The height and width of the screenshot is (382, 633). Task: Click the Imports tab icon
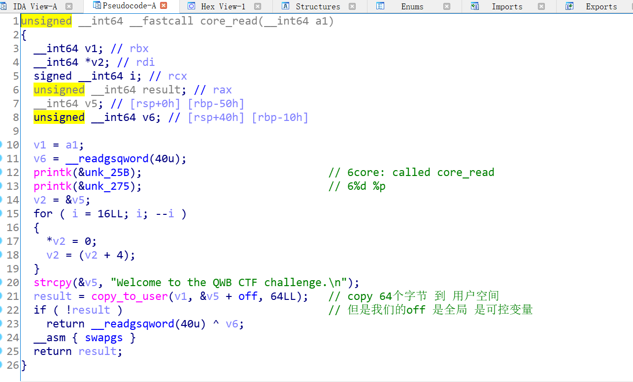coord(474,6)
